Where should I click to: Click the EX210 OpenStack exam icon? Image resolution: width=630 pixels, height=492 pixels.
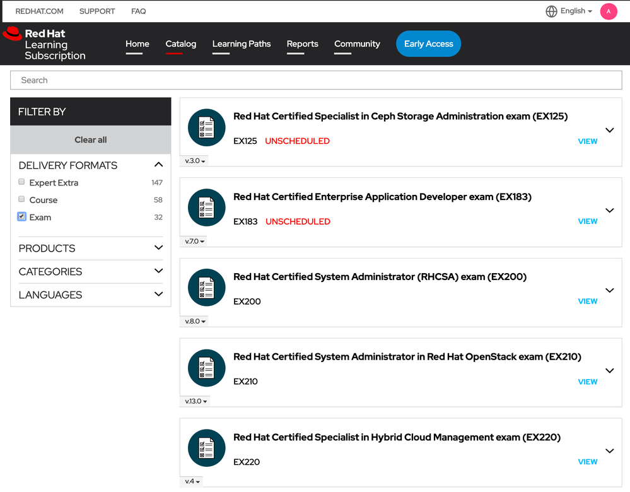coord(206,368)
